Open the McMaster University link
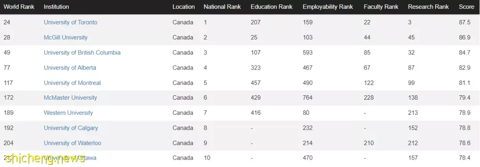Screen dimensions: 480x167 pyautogui.click(x=70, y=97)
